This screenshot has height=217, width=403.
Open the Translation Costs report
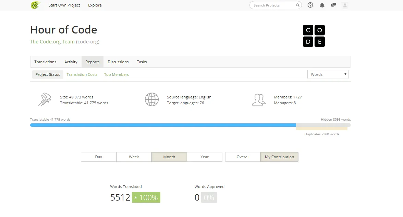click(x=82, y=74)
